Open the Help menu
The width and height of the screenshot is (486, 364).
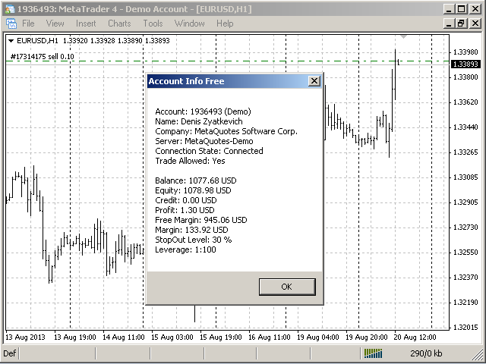pyautogui.click(x=225, y=24)
